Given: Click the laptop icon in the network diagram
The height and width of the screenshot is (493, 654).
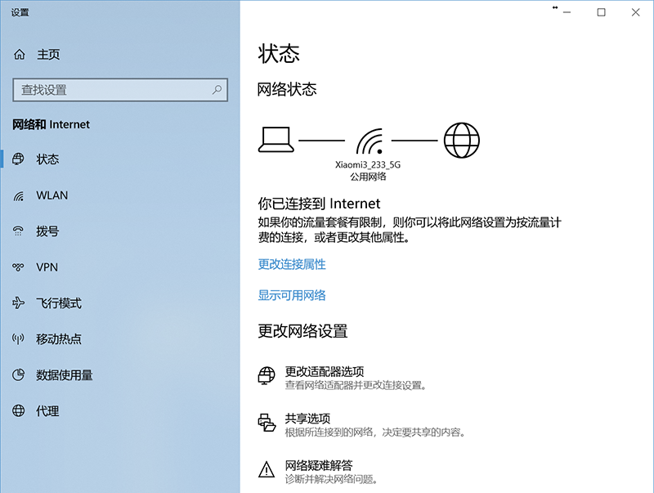Looking at the screenshot, I should pyautogui.click(x=276, y=140).
